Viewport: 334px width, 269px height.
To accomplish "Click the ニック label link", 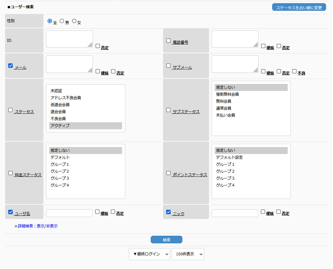I will [178, 214].
